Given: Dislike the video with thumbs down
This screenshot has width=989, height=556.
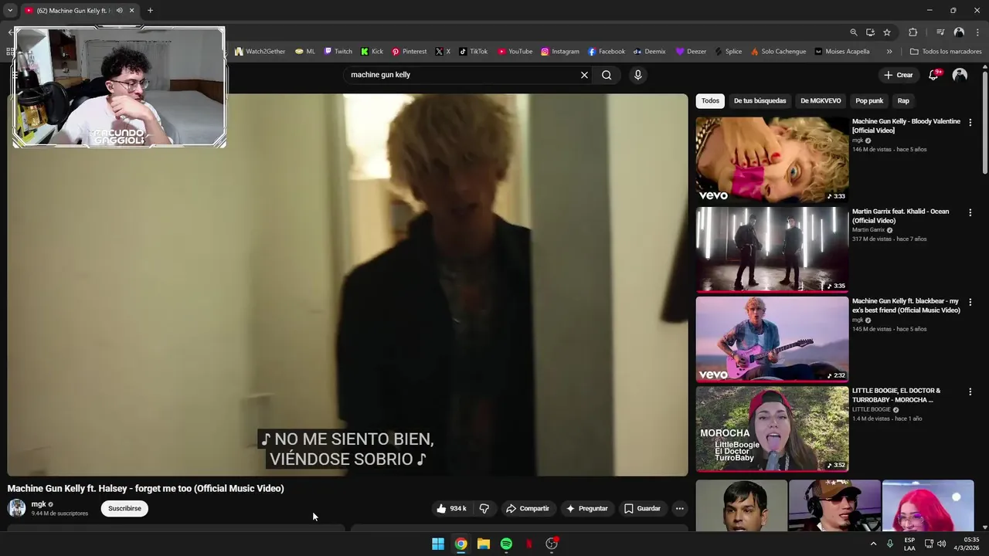Looking at the screenshot, I should tap(484, 508).
